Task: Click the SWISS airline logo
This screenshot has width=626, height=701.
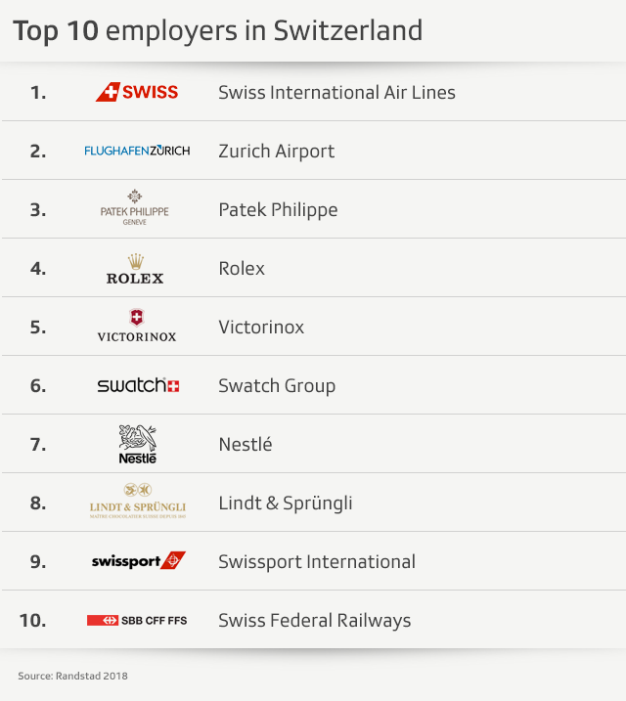Action: coord(137,92)
